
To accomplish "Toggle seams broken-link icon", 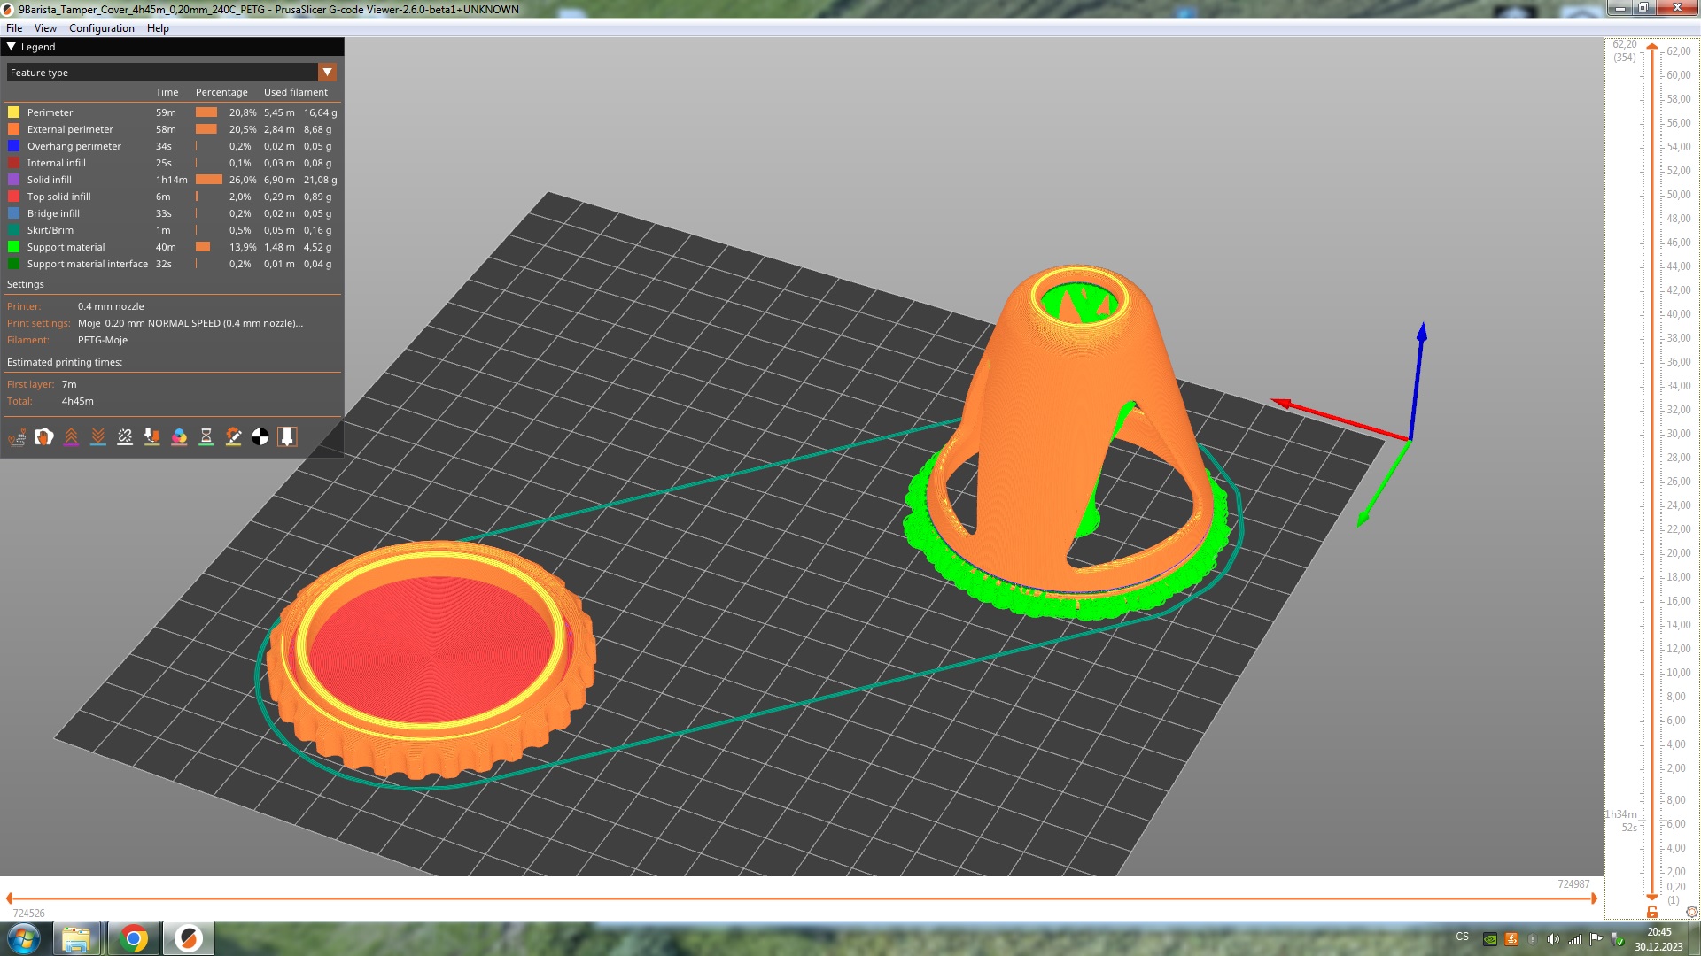I will coord(125,436).
